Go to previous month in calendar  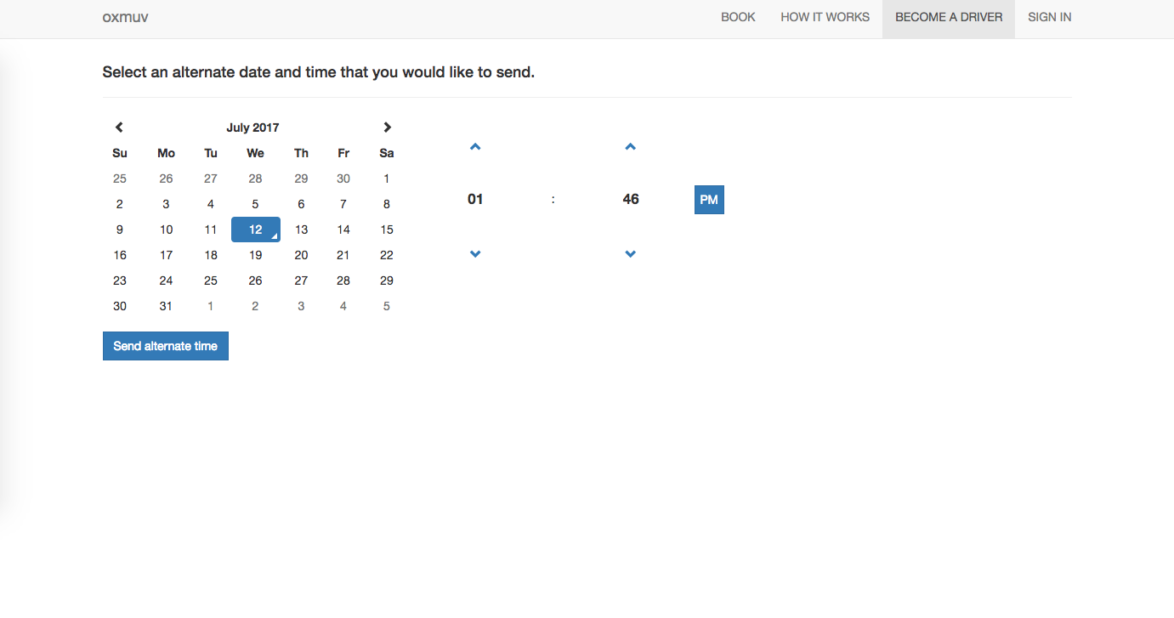(x=119, y=128)
